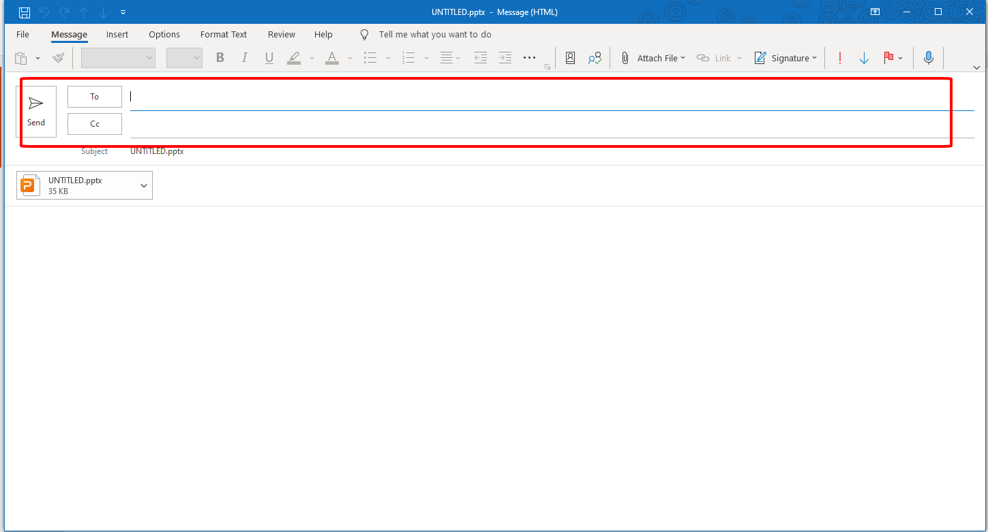Click inside the Subject field
The height and width of the screenshot is (532, 988).
273,151
